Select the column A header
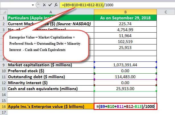Image resolution: width=175 pixels, height=115 pixels. 50,12
